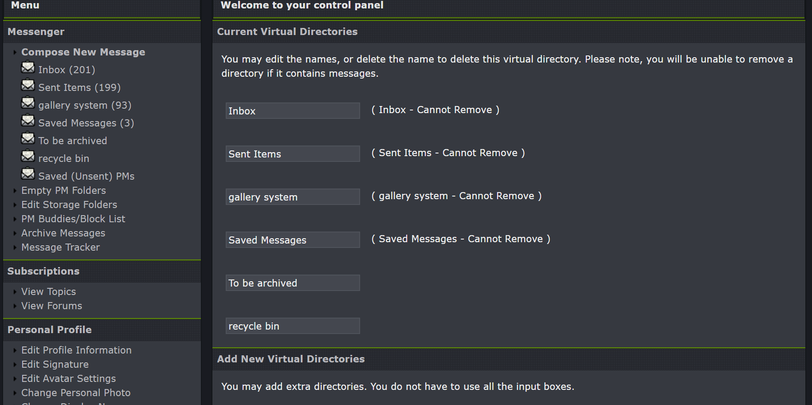The height and width of the screenshot is (405, 812).
Task: Open the gallery system (93) folder link
Action: click(x=85, y=105)
